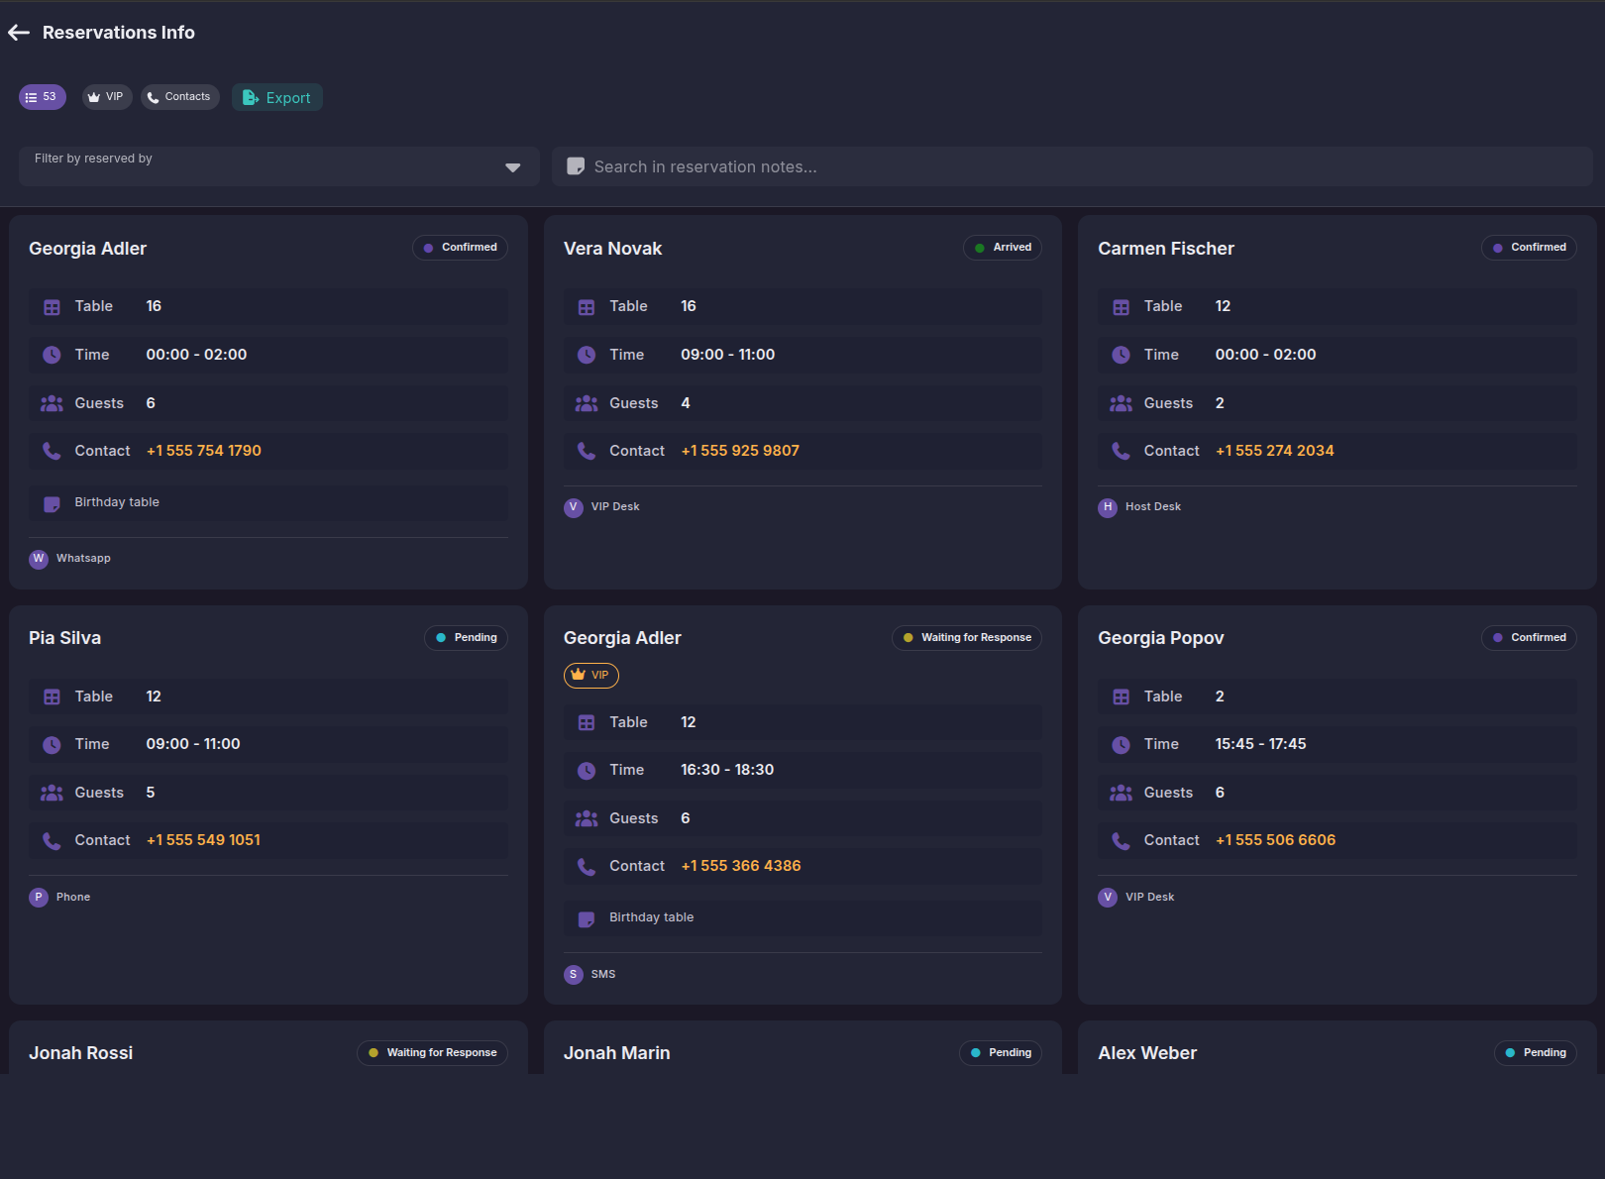Click the Whatsapp channel icon on Georgia Adler's card
The height and width of the screenshot is (1179, 1605).
39,558
